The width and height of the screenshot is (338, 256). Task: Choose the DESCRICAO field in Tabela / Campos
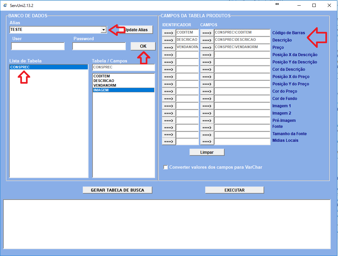click(x=123, y=81)
